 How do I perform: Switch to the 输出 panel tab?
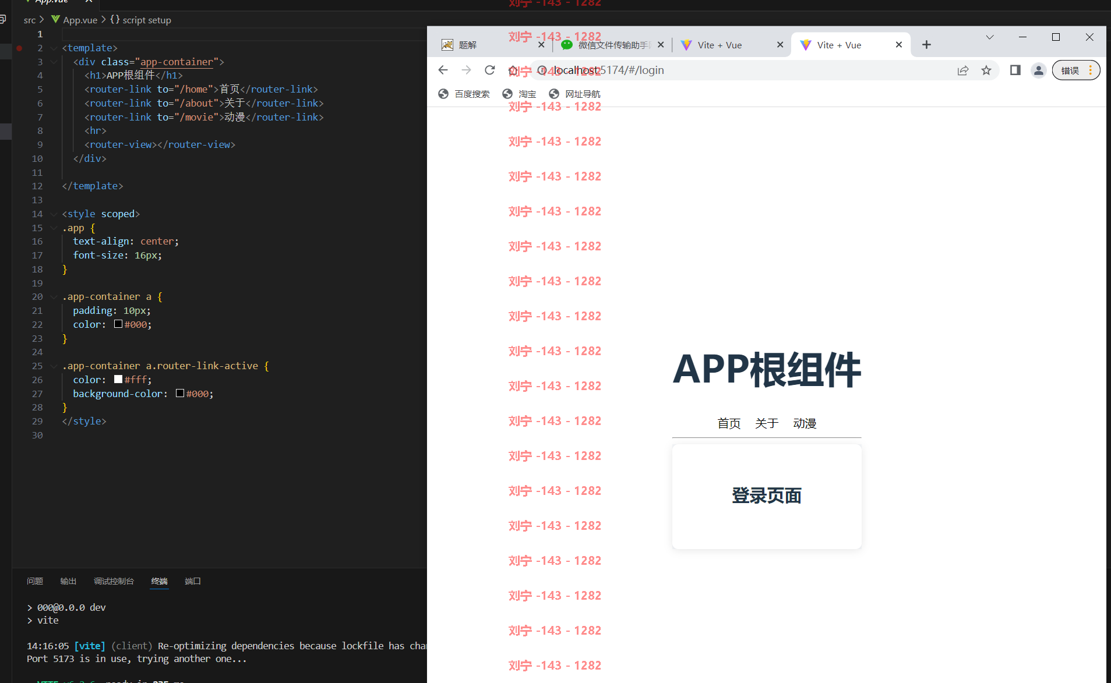click(x=68, y=581)
